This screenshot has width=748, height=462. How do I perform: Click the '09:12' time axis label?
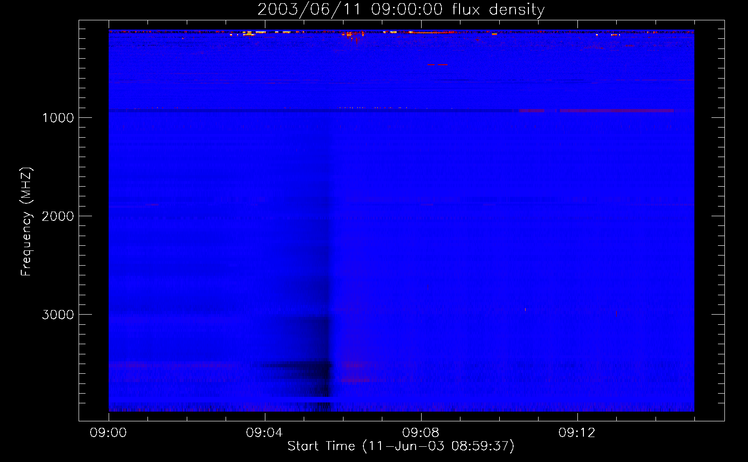[577, 433]
